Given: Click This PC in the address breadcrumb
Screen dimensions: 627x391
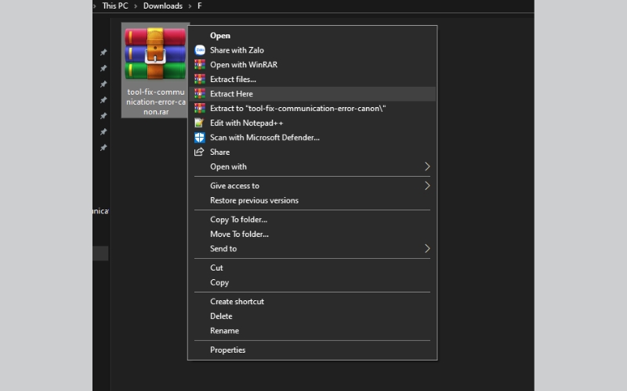Looking at the screenshot, I should click(115, 6).
